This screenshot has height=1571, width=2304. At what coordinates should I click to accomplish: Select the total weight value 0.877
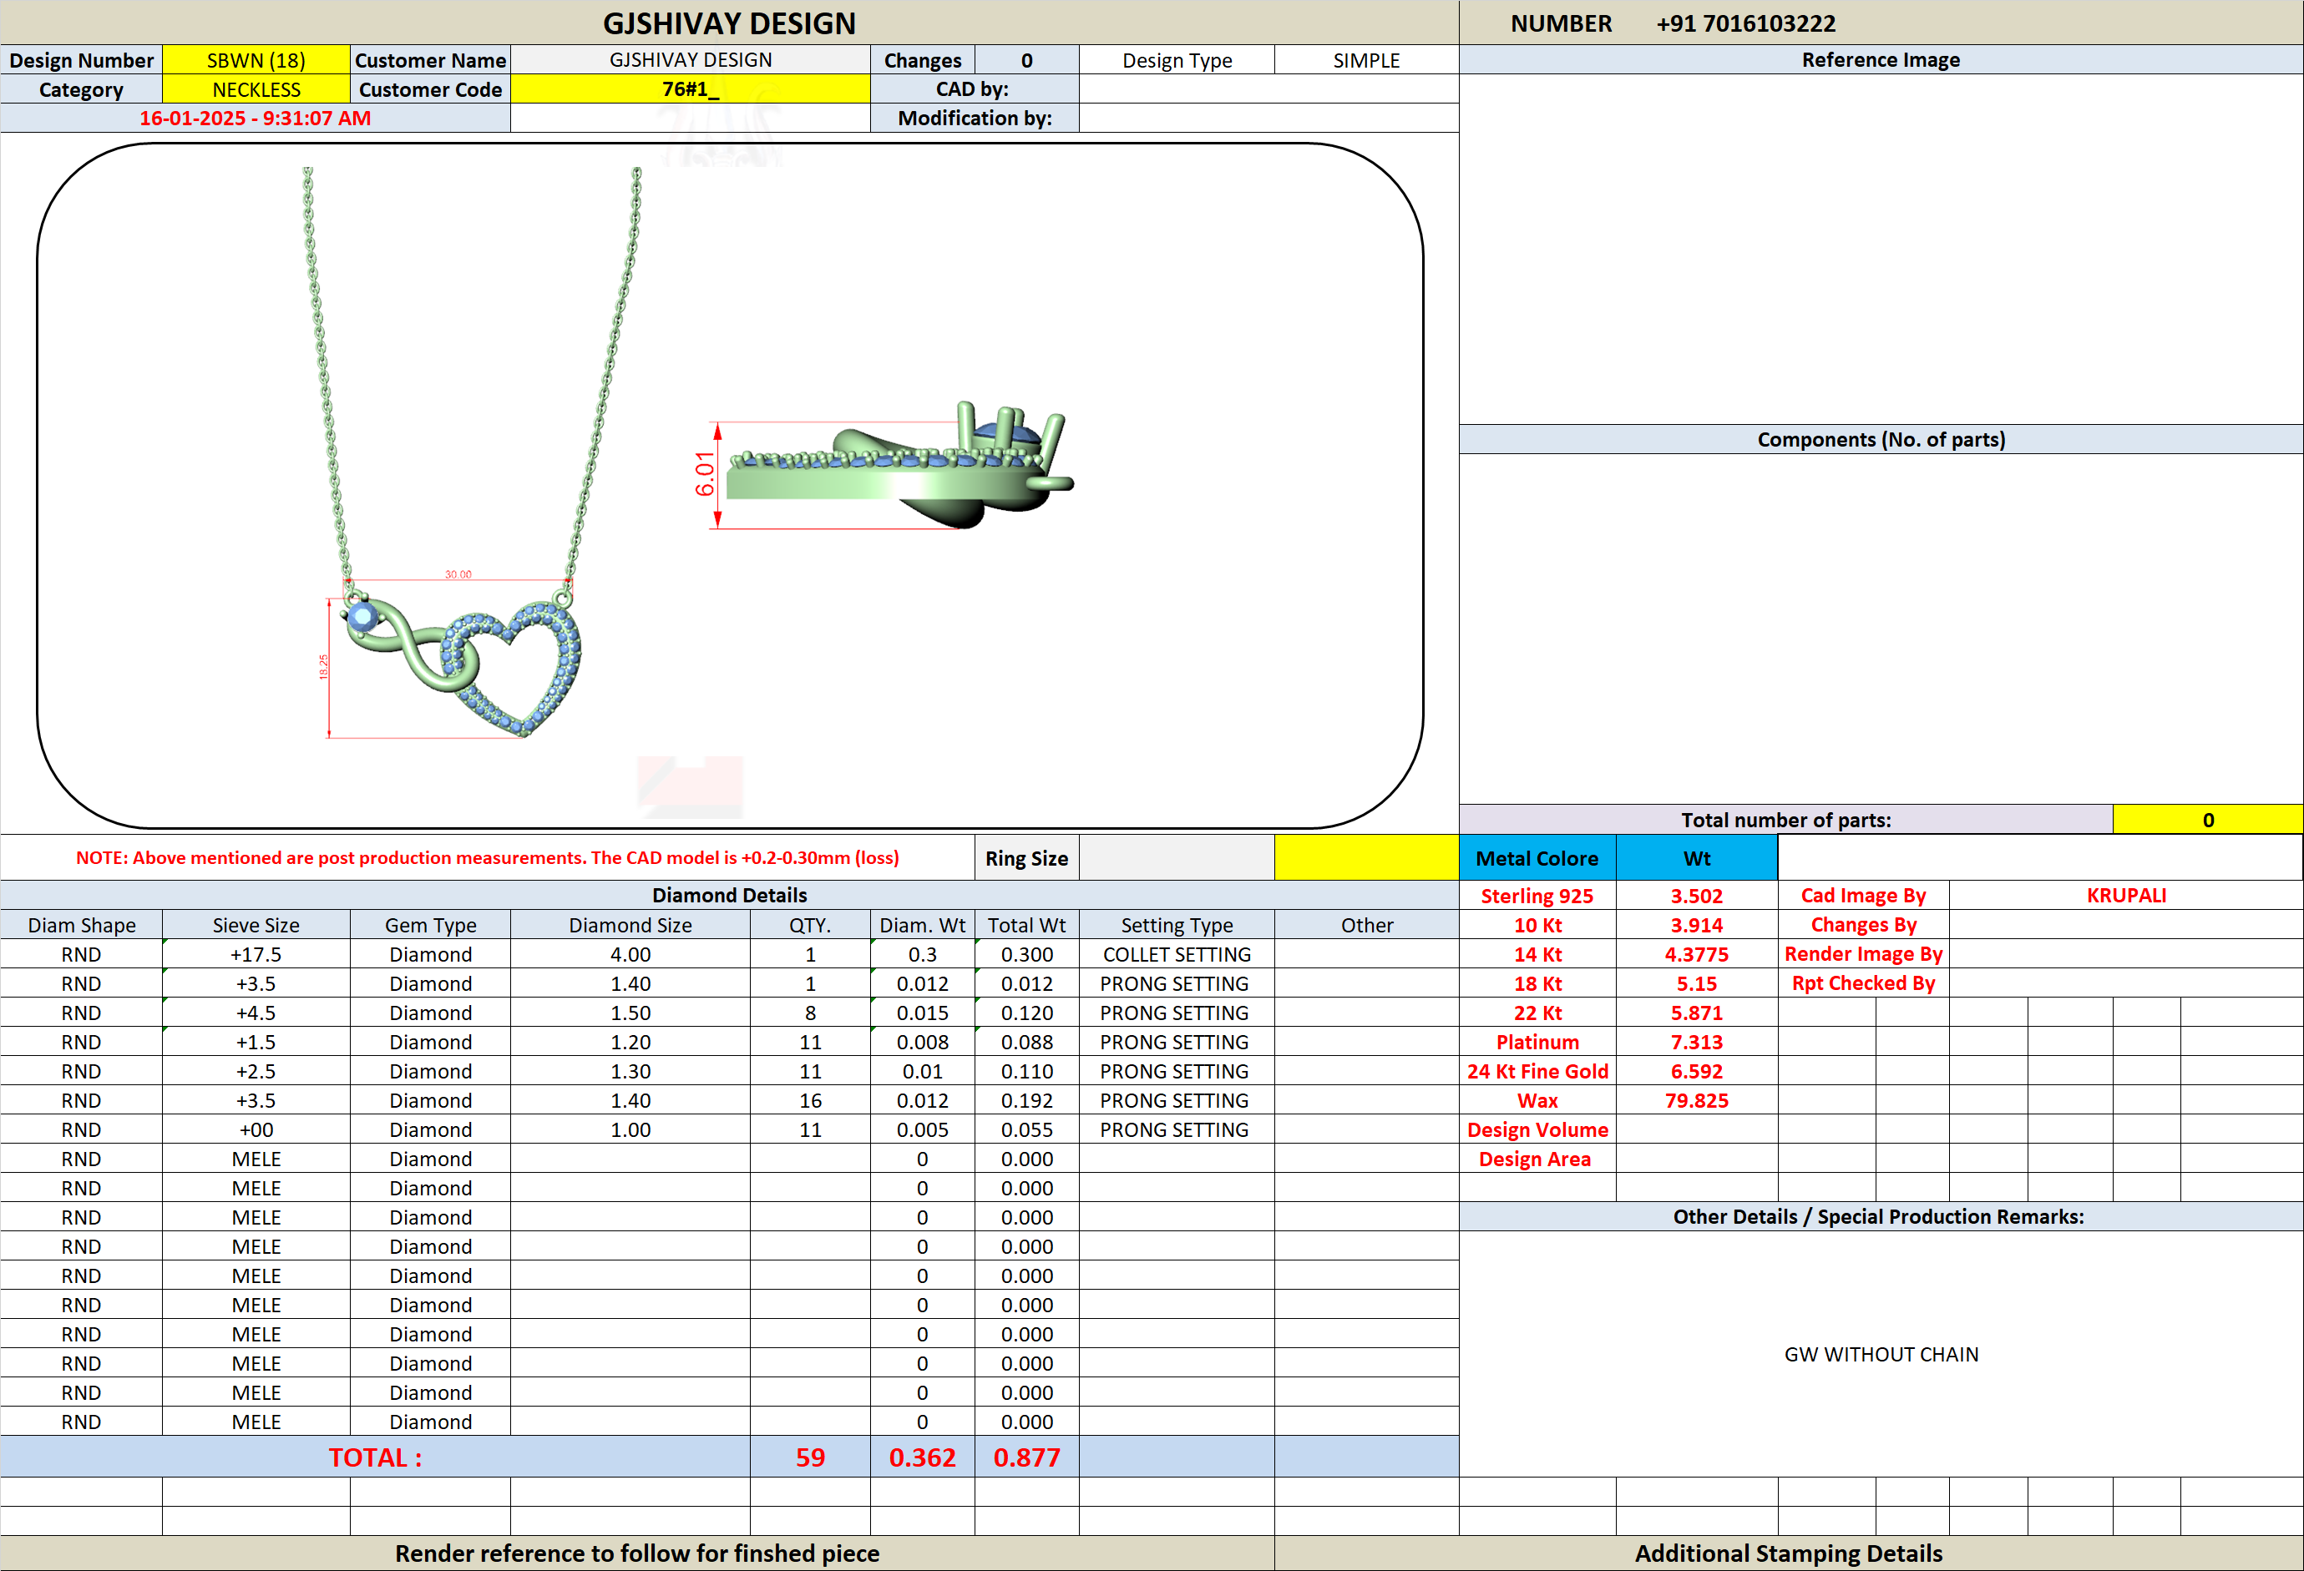[x=1026, y=1457]
